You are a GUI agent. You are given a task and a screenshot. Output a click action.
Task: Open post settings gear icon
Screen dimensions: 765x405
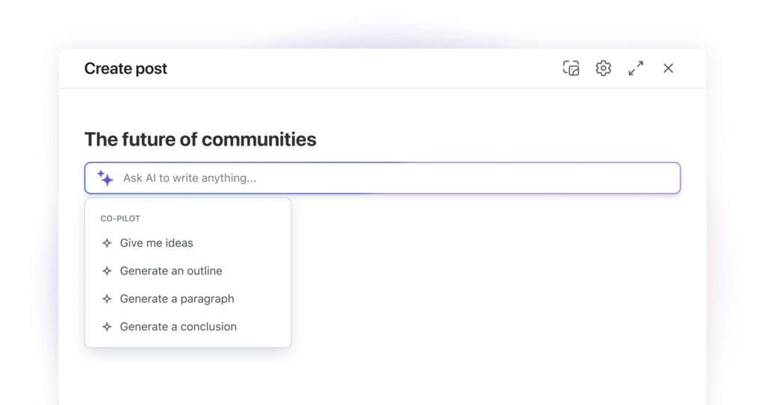click(x=603, y=69)
